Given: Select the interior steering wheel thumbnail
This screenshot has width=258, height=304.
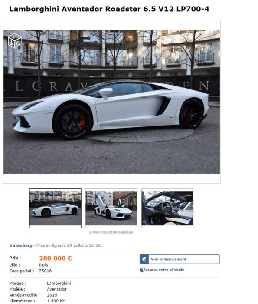Looking at the screenshot, I should tap(167, 208).
